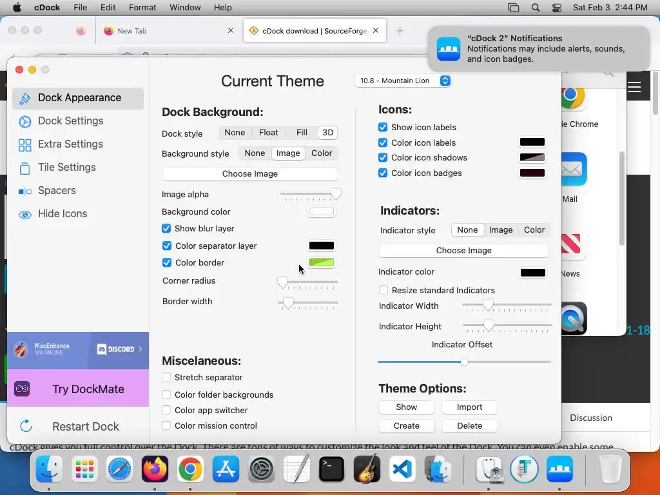Uncheck Show icon labels
The height and width of the screenshot is (495, 660).
pos(383,127)
